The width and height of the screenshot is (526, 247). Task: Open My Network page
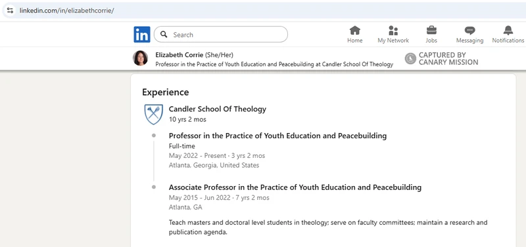point(393,35)
